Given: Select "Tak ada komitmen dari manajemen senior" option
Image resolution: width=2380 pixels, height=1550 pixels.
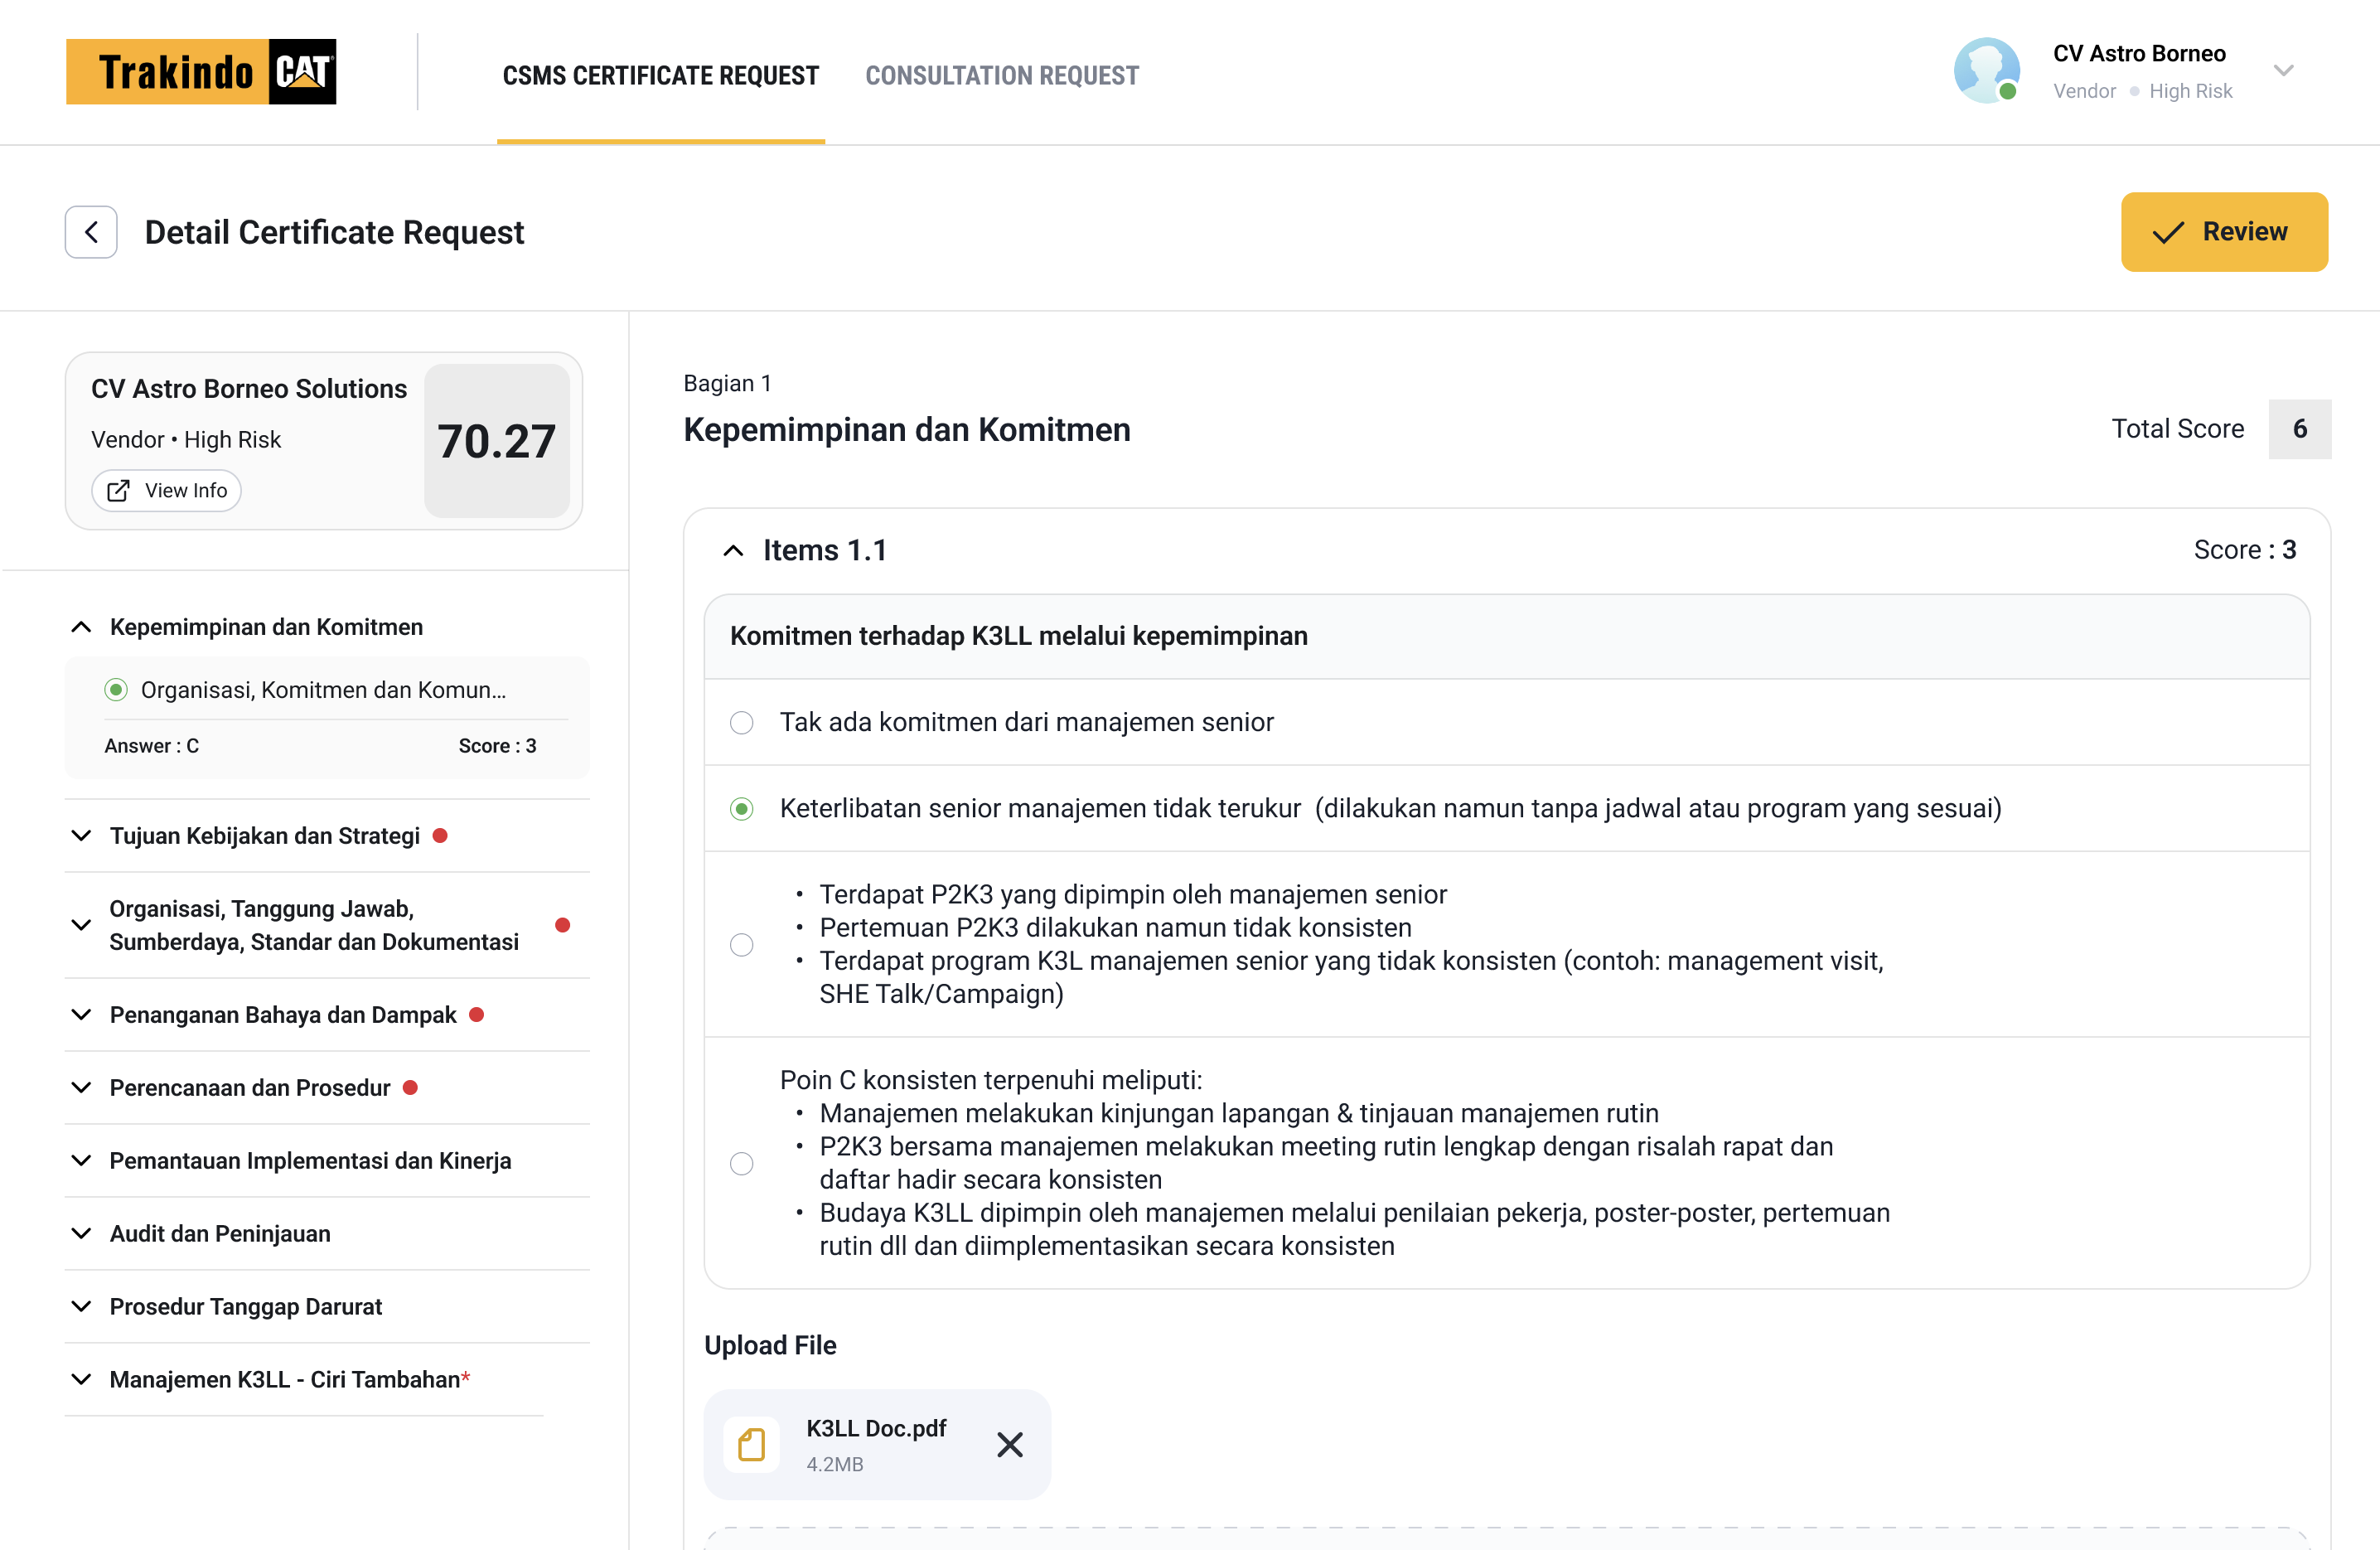Looking at the screenshot, I should tap(741, 722).
